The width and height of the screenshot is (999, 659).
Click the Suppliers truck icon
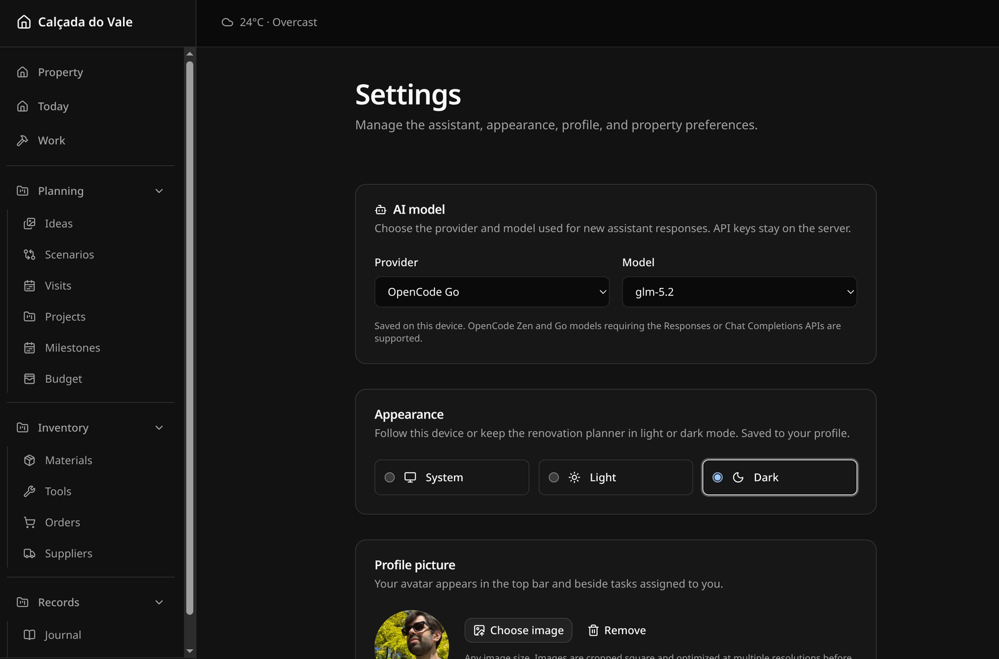click(x=29, y=553)
